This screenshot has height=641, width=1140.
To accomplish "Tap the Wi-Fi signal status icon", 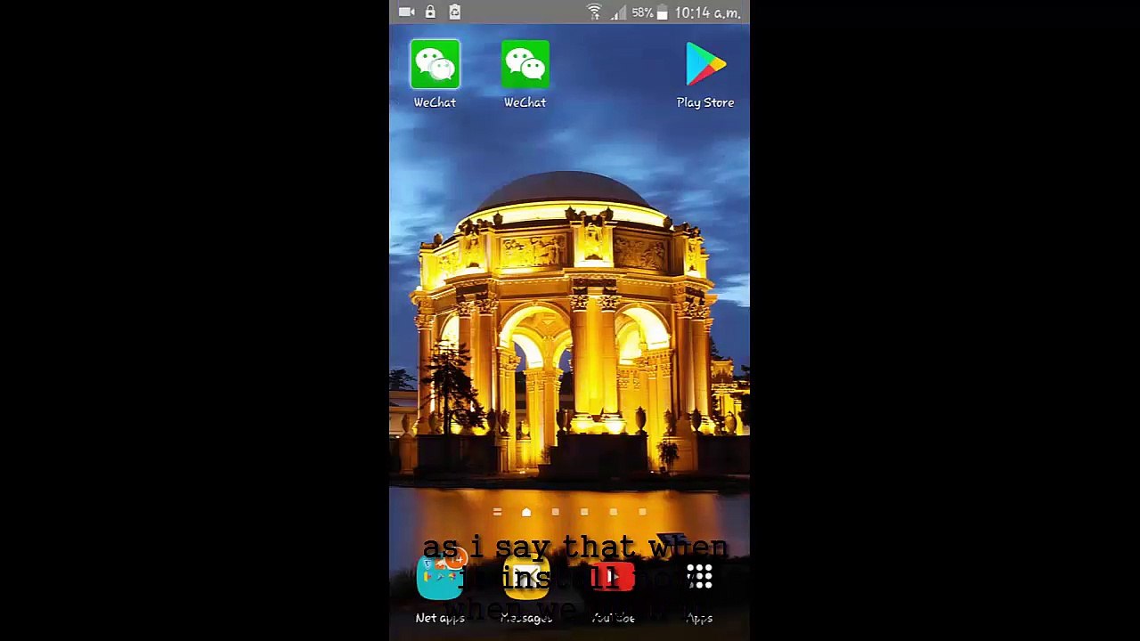I will tap(594, 12).
